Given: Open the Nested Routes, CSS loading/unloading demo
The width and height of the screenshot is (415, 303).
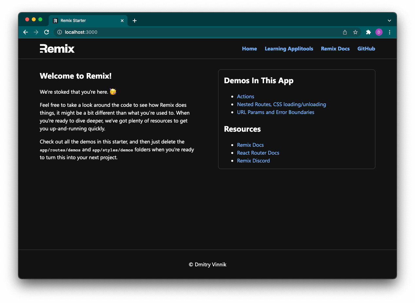Looking at the screenshot, I should coord(281,104).
